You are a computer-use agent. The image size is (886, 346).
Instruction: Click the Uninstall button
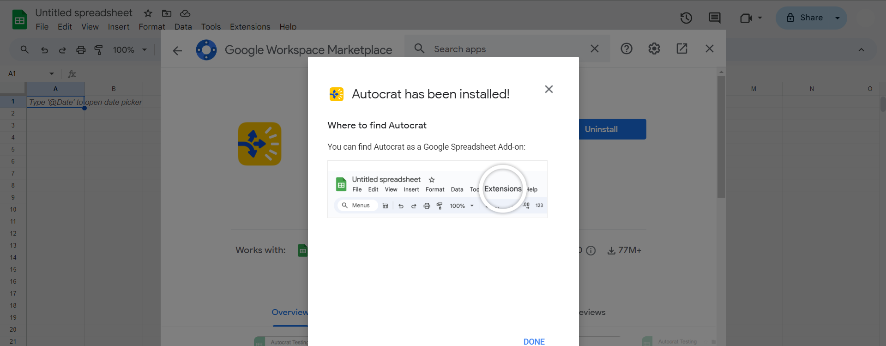(x=612, y=129)
